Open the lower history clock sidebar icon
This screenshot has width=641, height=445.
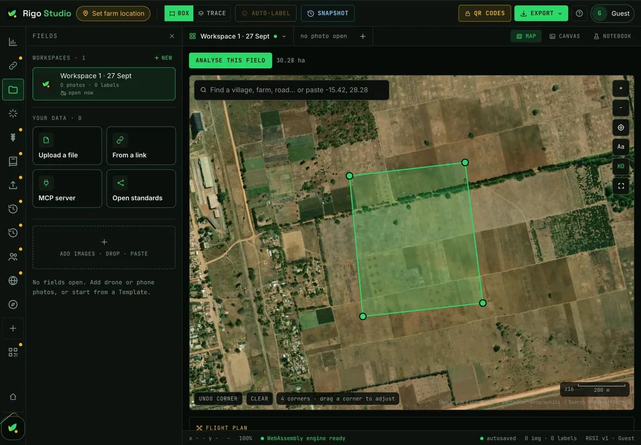[x=12, y=233]
